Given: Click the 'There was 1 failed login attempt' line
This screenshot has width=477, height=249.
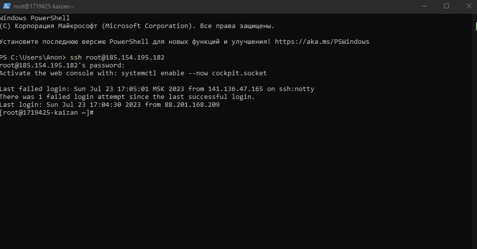Looking at the screenshot, I should tap(127, 97).
